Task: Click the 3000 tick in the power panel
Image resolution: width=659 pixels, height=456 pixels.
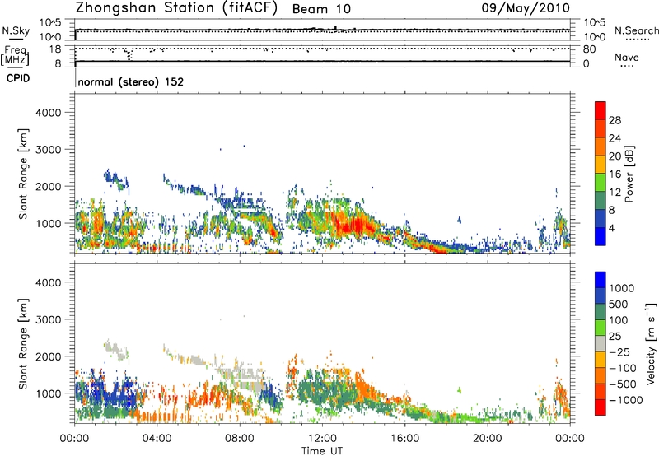Action: click(49, 150)
